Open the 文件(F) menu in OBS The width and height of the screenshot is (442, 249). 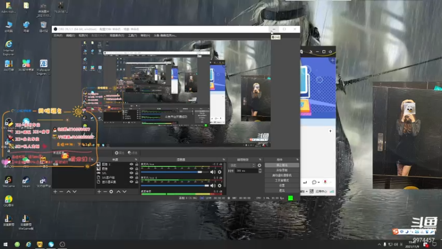[58, 35]
